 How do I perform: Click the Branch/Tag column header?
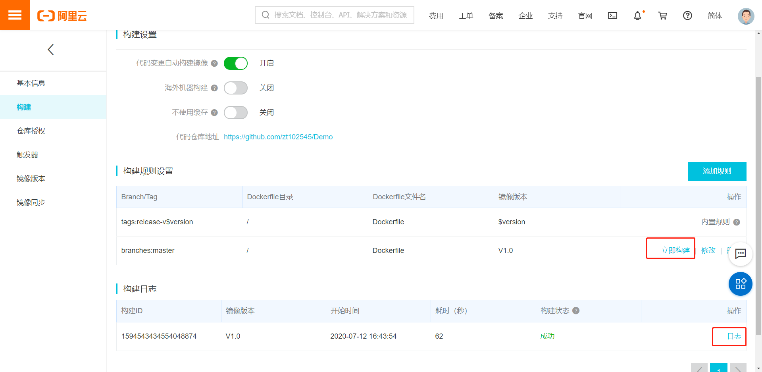[x=179, y=197]
